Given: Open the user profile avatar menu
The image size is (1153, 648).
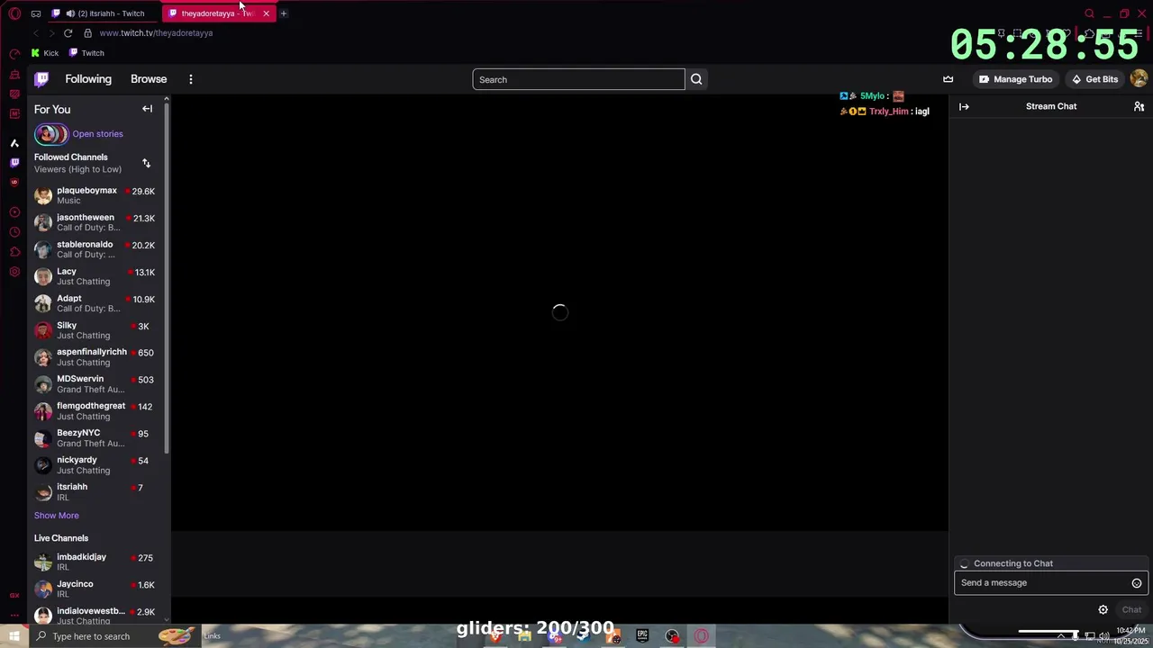Looking at the screenshot, I should click(1139, 79).
